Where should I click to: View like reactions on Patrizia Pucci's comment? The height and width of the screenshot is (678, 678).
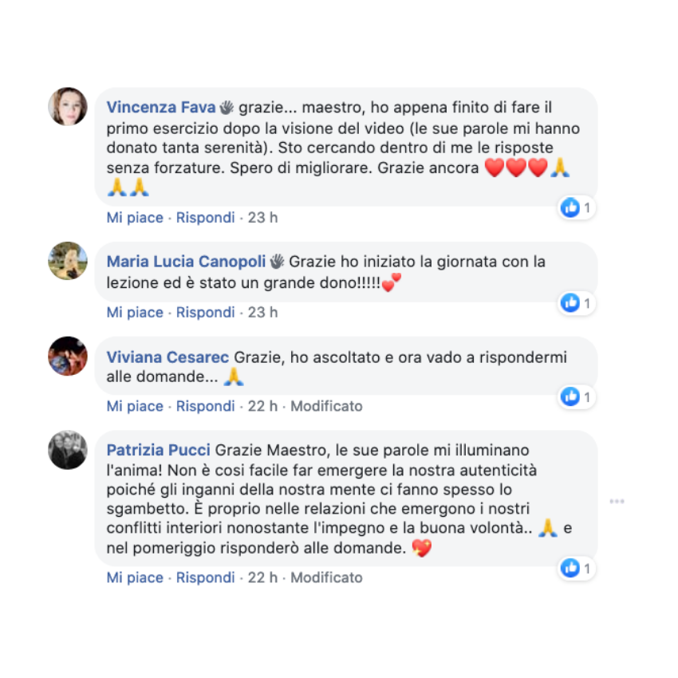pyautogui.click(x=577, y=568)
